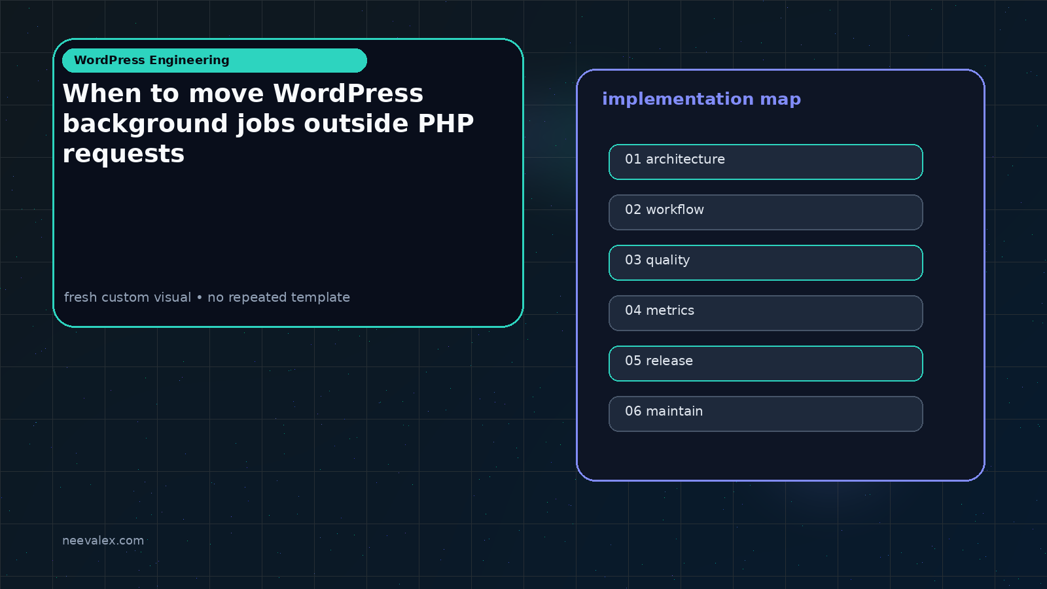This screenshot has width=1047, height=589.
Task: Select the headline about WordPress background jobs
Action: click(268, 124)
